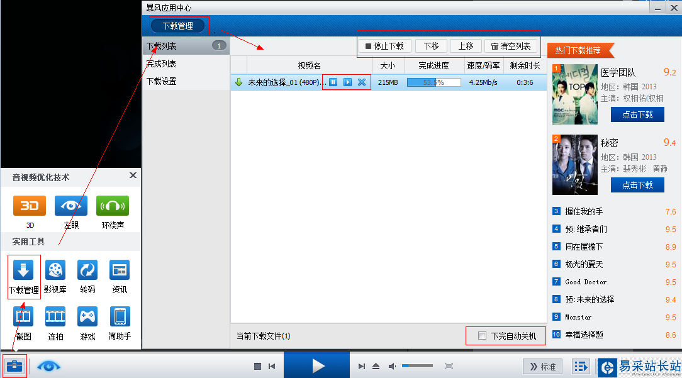This screenshot has width=682, height=378.
Task: Sort by the 大小 column header
Action: [x=388, y=65]
